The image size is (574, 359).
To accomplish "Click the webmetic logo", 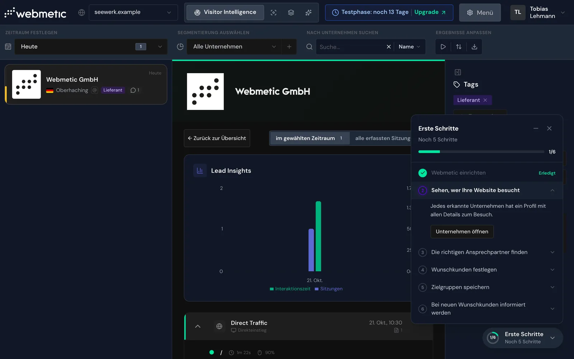I will coord(35,13).
